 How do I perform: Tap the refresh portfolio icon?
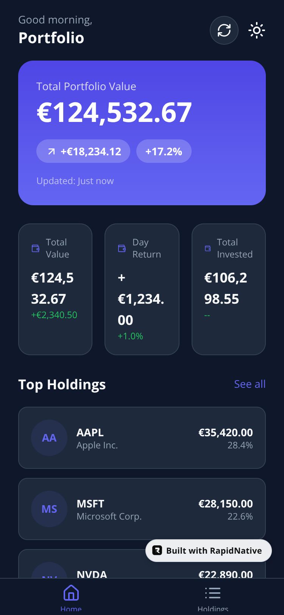point(224,30)
